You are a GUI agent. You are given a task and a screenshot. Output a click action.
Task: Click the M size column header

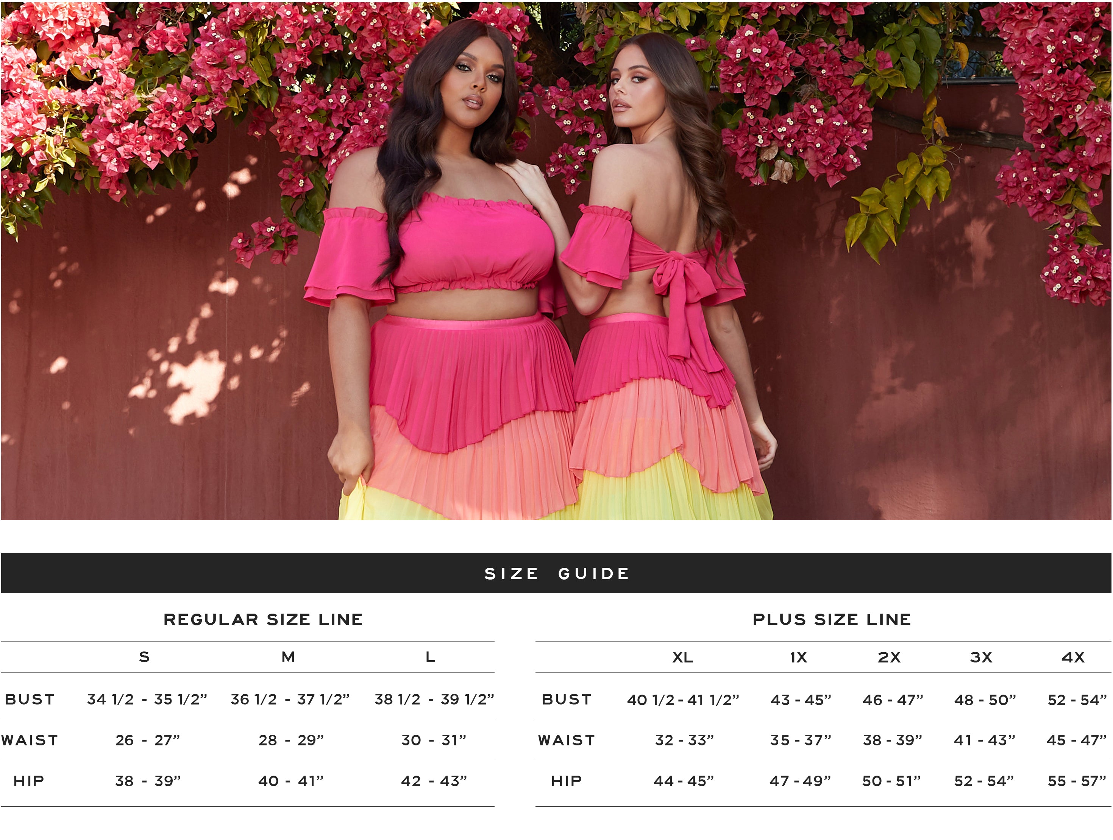click(x=288, y=657)
